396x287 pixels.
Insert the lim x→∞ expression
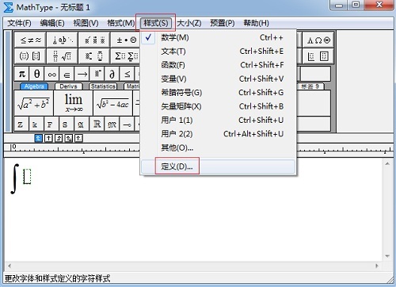coord(74,103)
